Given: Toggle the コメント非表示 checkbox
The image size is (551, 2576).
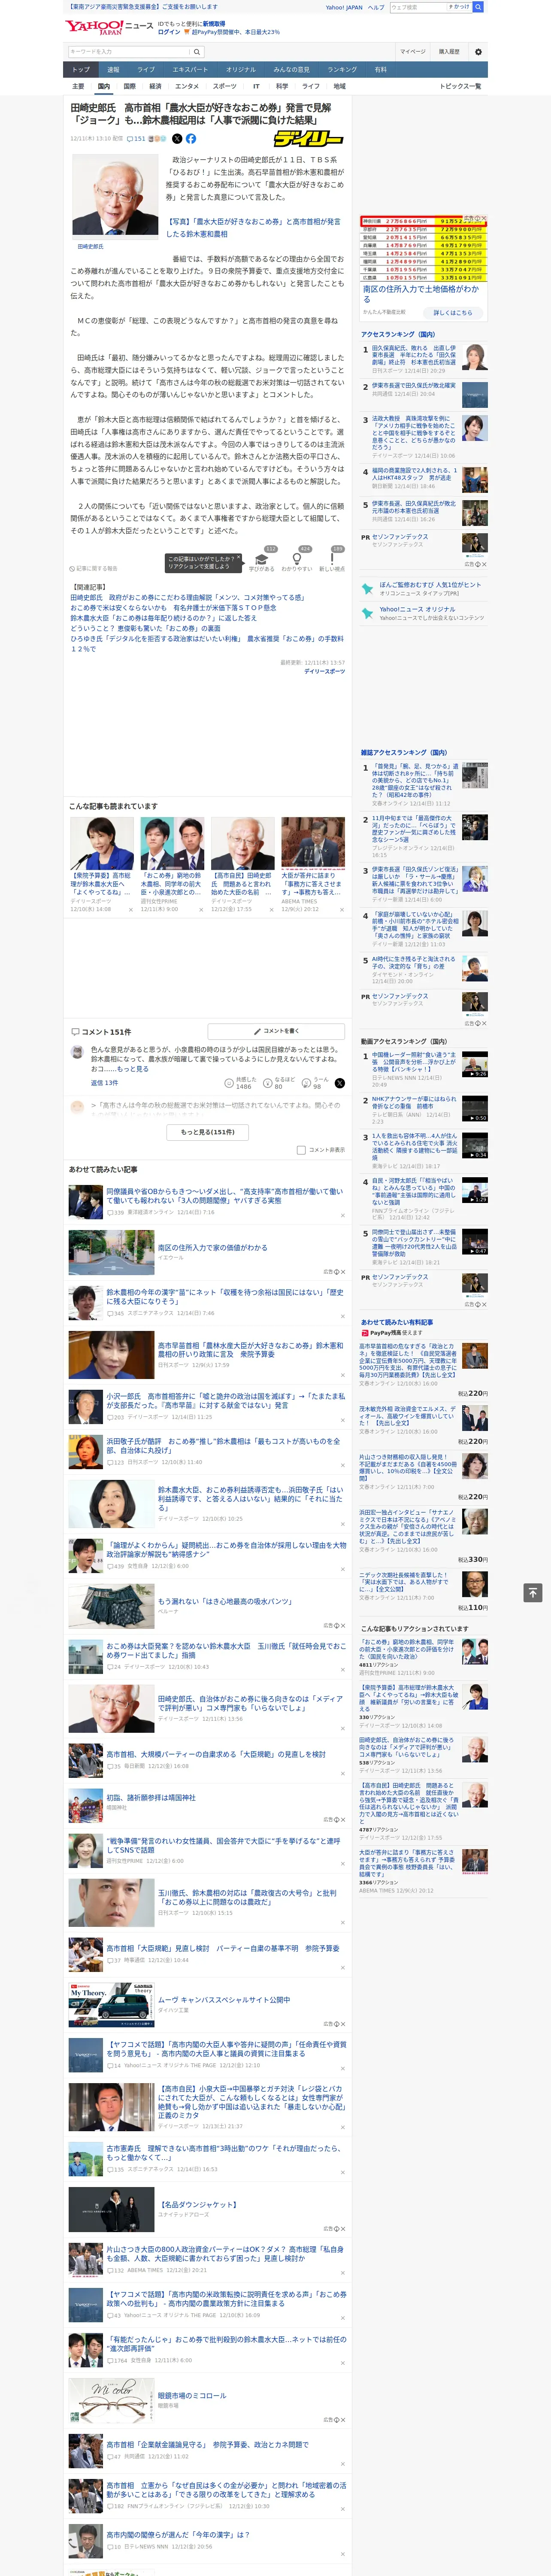Looking at the screenshot, I should tap(301, 1150).
